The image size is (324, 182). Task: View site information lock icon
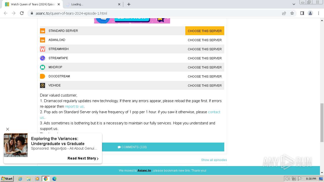click(x=32, y=13)
